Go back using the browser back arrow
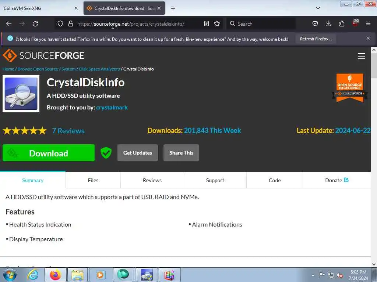The height and width of the screenshot is (282, 377). coord(9,24)
